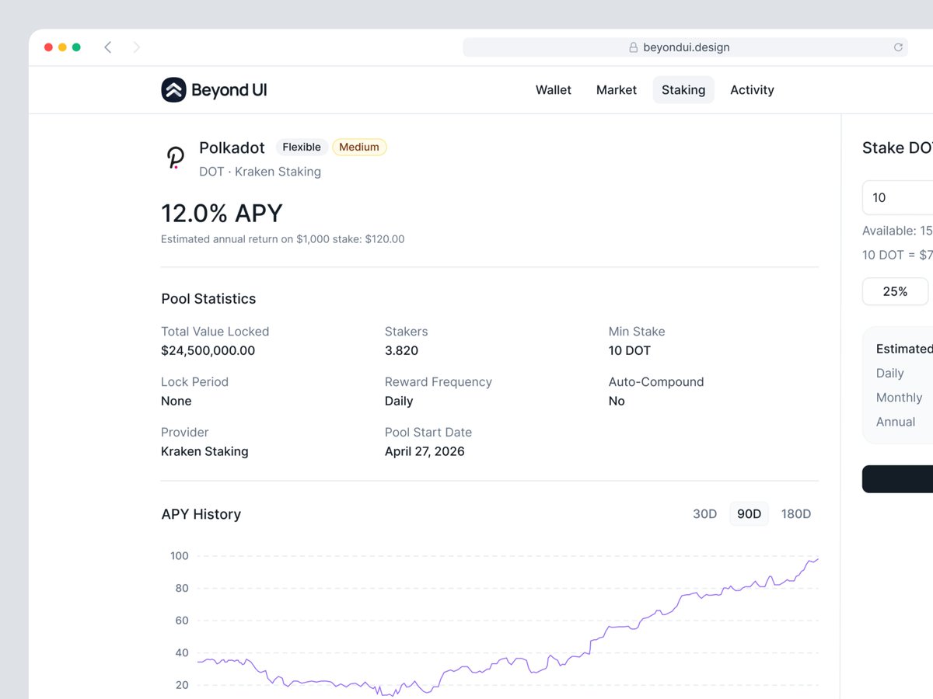Click the Polkadot coin icon

(176, 158)
